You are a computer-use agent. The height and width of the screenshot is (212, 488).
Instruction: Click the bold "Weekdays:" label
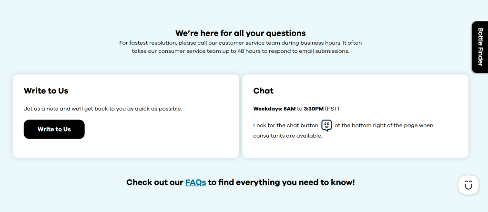[x=268, y=109]
